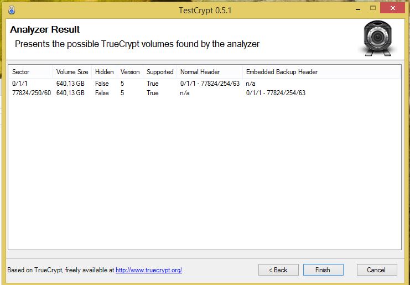Sort by the Hidden column header

105,72
